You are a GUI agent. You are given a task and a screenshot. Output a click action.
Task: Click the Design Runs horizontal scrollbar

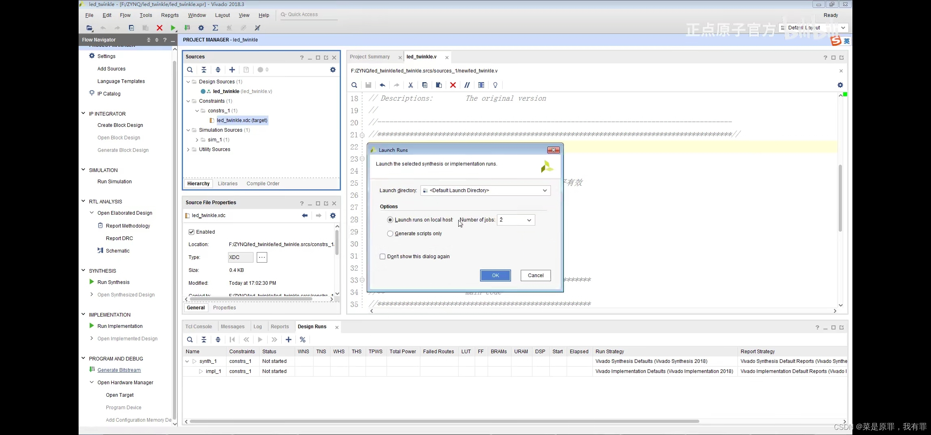pyautogui.click(x=443, y=421)
